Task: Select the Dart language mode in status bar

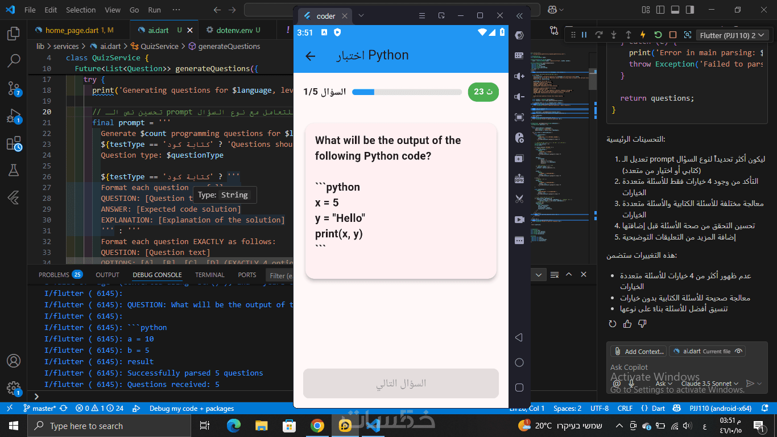Action: click(658, 408)
